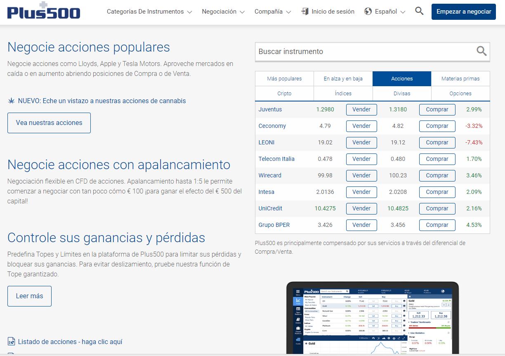Image resolution: width=505 pixels, height=356 pixels.
Task: Open the Grupo BPER instrument link
Action: [x=274, y=225]
